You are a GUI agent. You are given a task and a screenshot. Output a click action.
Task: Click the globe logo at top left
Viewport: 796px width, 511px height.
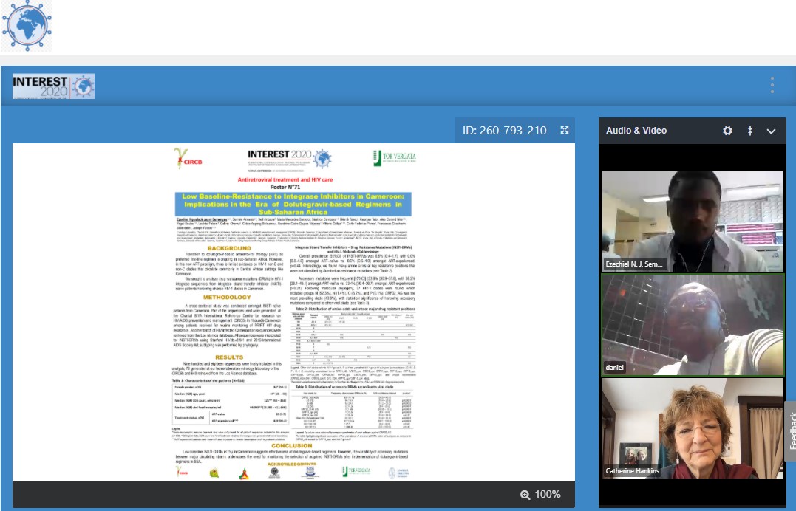(27, 25)
